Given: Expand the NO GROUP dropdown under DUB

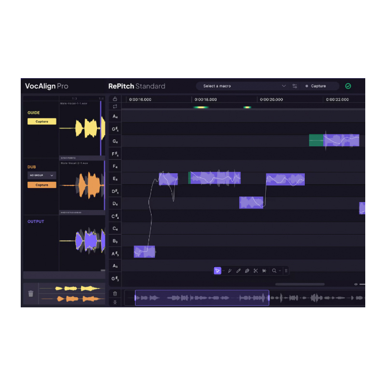Looking at the screenshot, I should pos(41,175).
